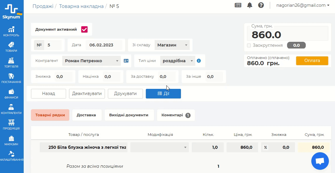335x173 pixels.
Task: Open Фінанси wallet icon
Action: pyautogui.click(x=11, y=94)
